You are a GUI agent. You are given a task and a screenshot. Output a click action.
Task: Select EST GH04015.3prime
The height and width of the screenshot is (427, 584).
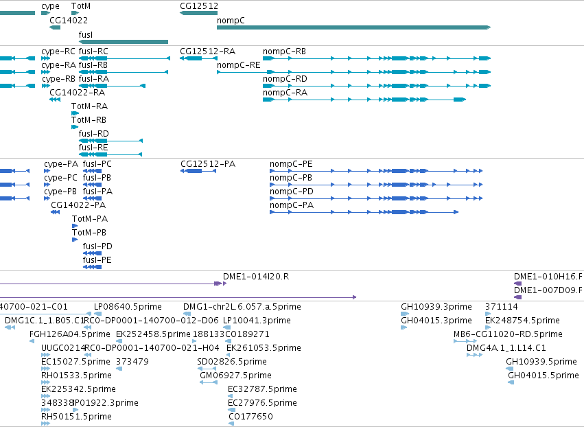tap(404, 327)
